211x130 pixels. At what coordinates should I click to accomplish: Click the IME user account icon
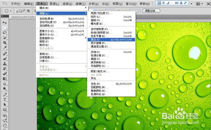coord(181,3)
